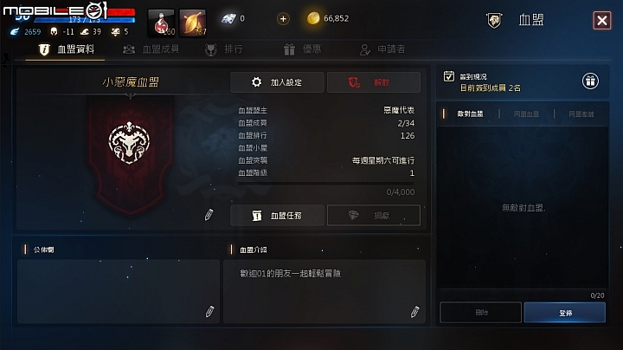623x350 pixels.
Task: Switch to the 申請者 applicants tab
Action: (x=382, y=49)
